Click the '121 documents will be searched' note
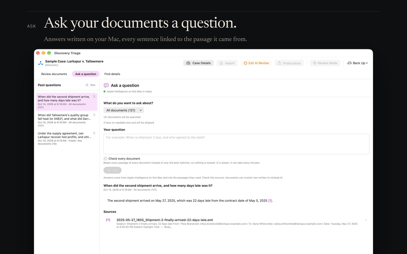Viewport: 407px width, 254px height. tap(122, 117)
